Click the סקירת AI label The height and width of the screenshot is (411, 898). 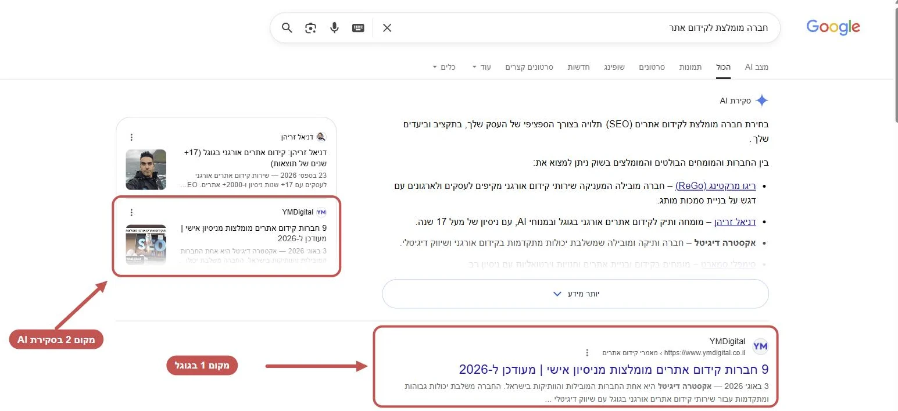click(x=735, y=101)
